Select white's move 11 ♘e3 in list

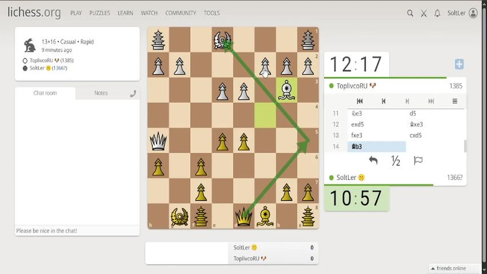pyautogui.click(x=376, y=113)
